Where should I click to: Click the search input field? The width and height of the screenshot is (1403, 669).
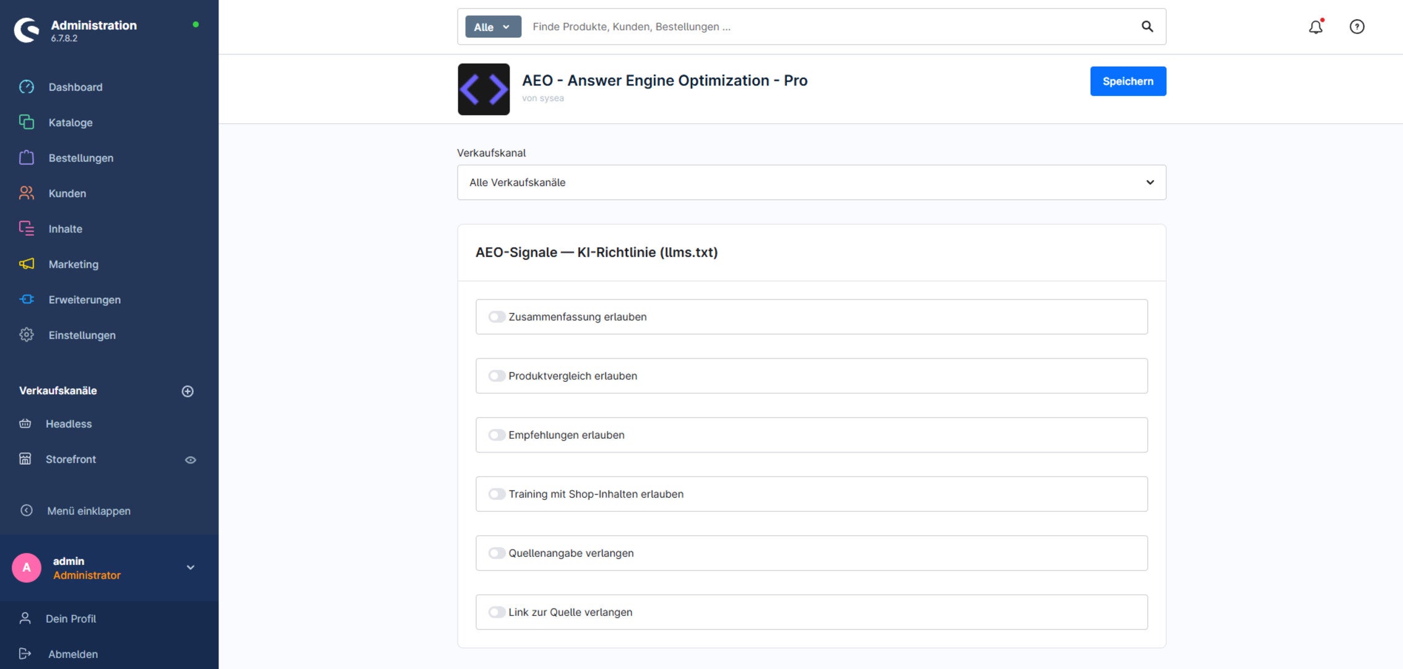[830, 27]
